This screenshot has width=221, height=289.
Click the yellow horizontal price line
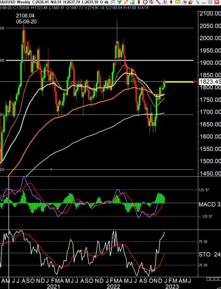click(179, 82)
